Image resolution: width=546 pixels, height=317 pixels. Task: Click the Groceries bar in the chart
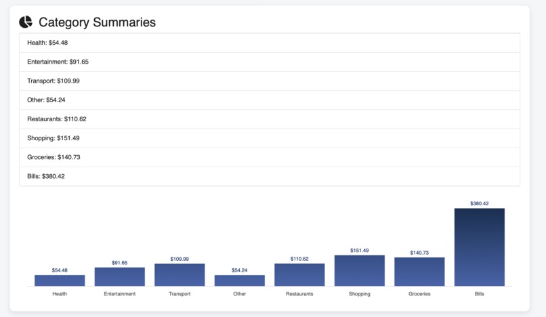419,272
